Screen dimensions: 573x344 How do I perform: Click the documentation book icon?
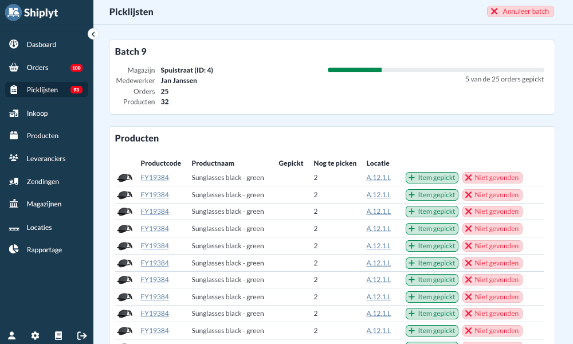[x=58, y=335]
